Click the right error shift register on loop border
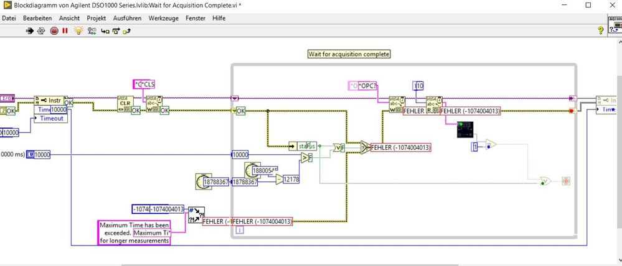 pyautogui.click(x=572, y=111)
